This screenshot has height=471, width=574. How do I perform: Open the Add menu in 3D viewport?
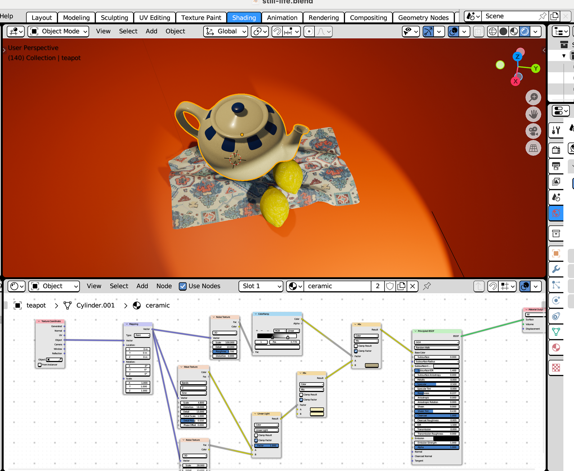click(151, 31)
